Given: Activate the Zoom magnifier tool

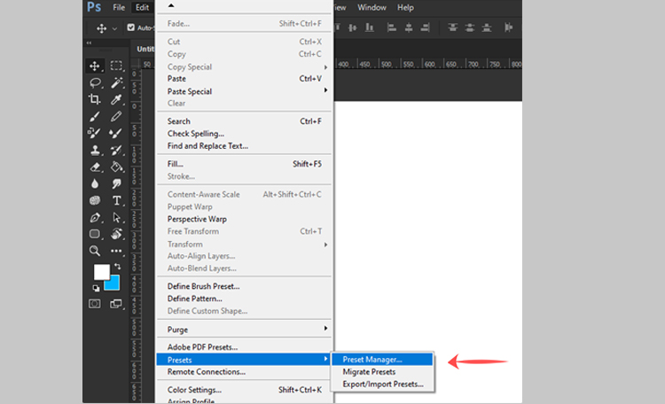Looking at the screenshot, I should coord(95,251).
